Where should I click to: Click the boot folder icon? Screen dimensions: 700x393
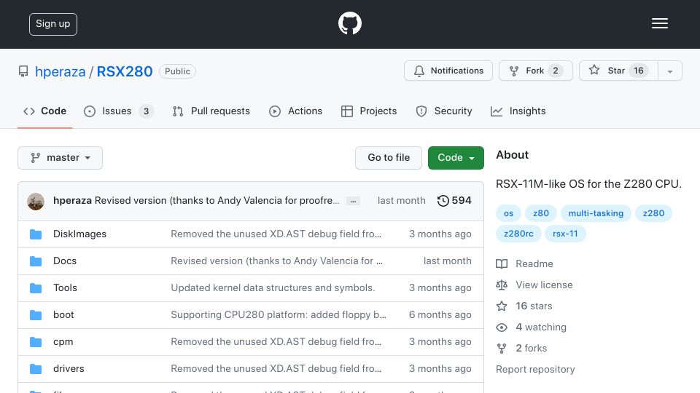click(36, 315)
